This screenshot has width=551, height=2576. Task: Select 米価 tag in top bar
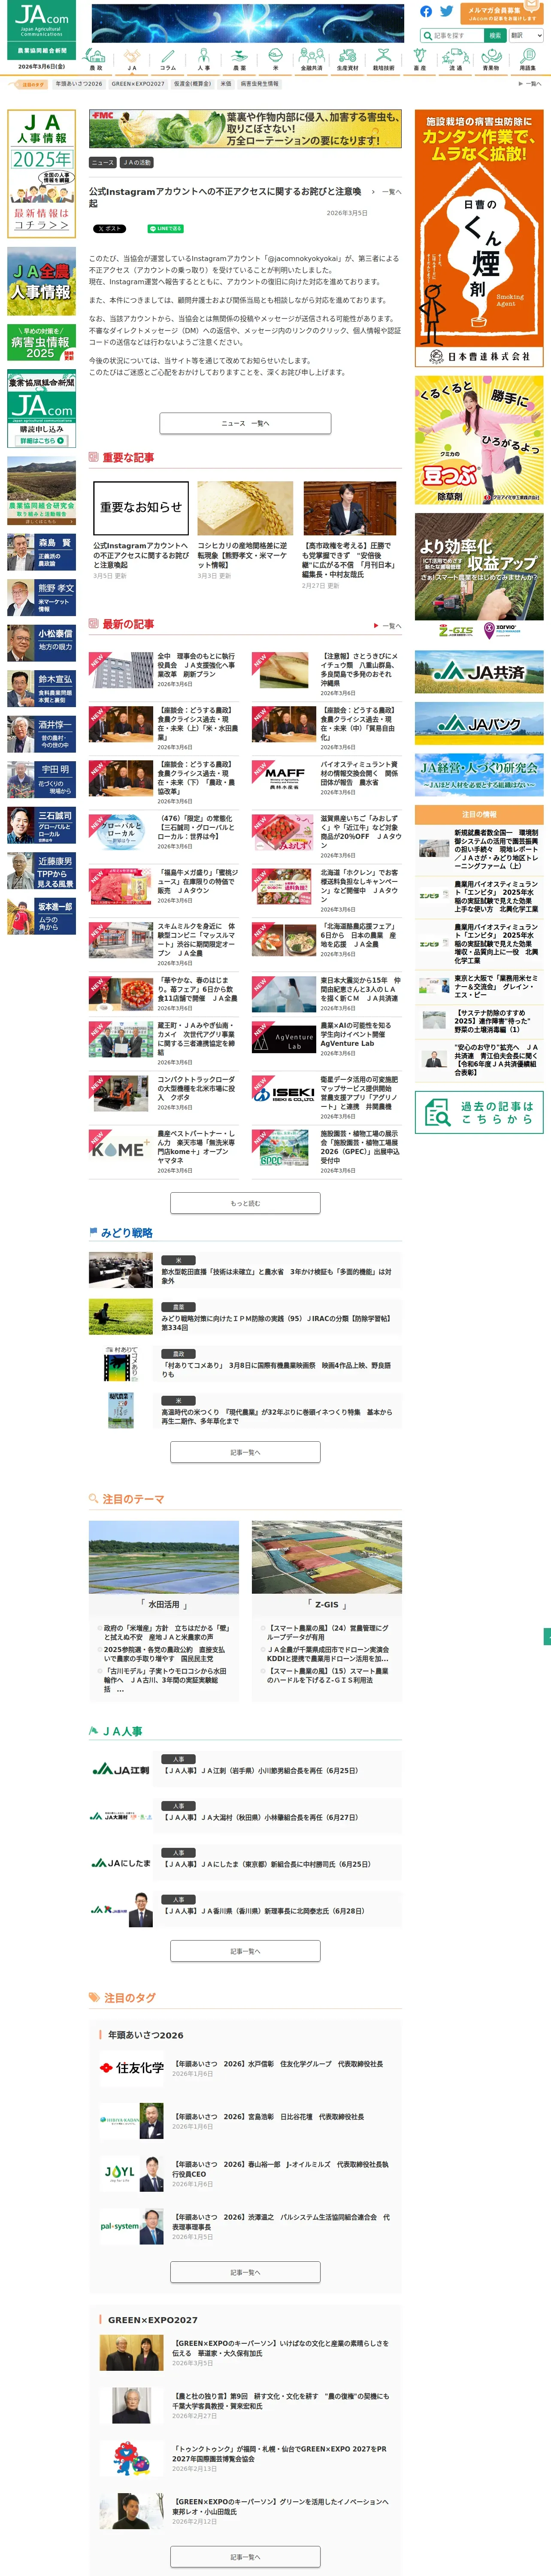coord(226,84)
